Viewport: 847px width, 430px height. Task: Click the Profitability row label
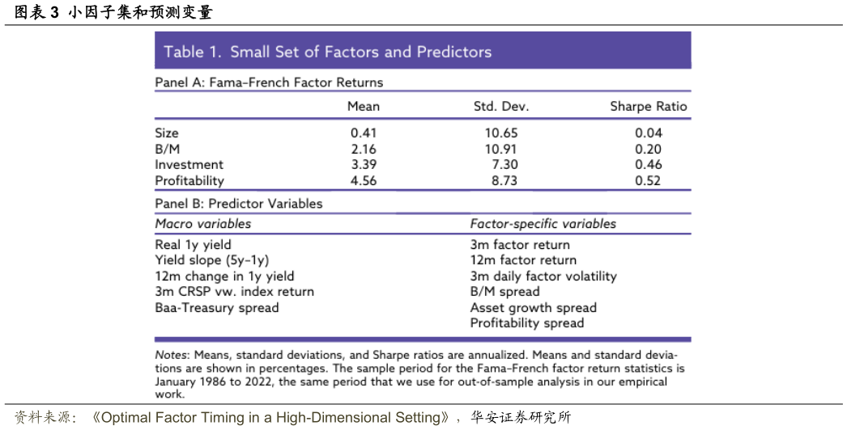pos(189,181)
